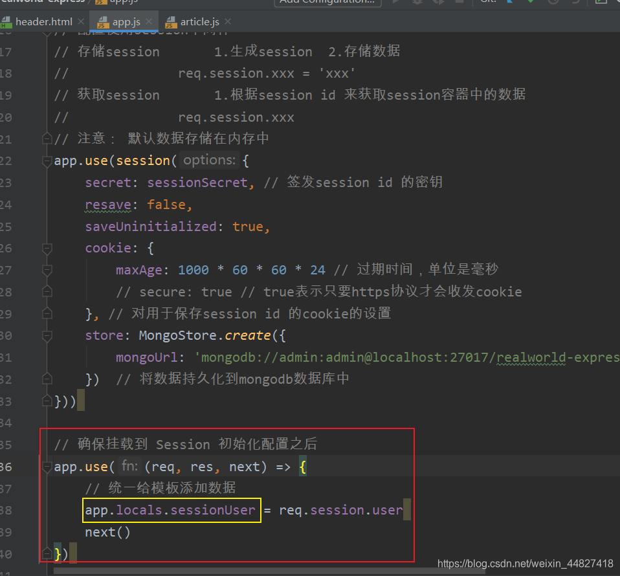The width and height of the screenshot is (620, 576).
Task: Click fold end marker at the final }) line
Action: (47, 554)
